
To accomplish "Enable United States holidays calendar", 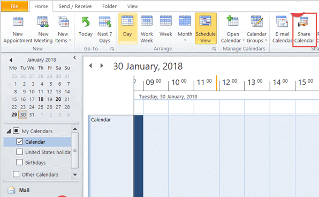I will click(x=19, y=152).
